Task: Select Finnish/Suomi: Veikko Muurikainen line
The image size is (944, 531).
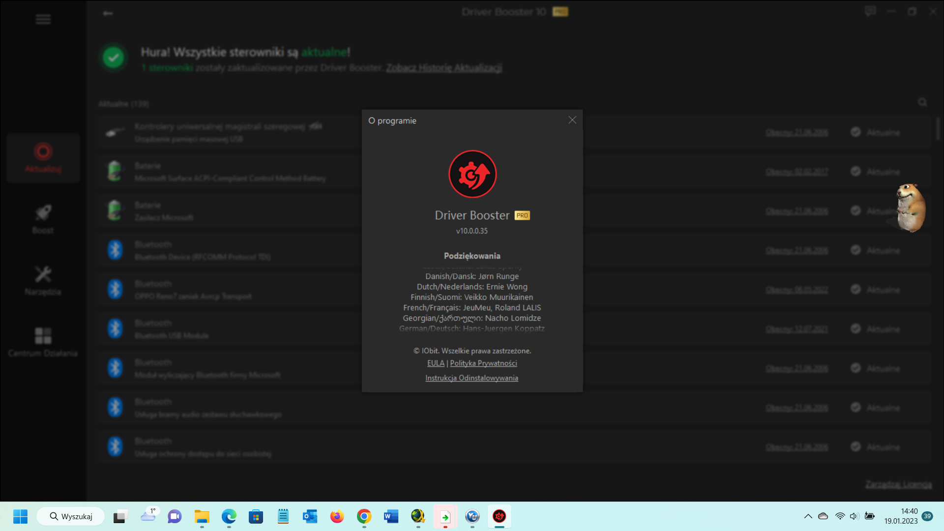Action: click(x=472, y=297)
